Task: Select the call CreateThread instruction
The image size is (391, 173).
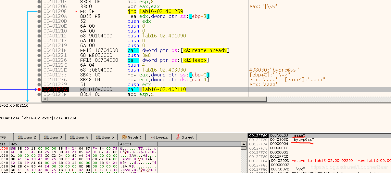Action: (x=178, y=50)
